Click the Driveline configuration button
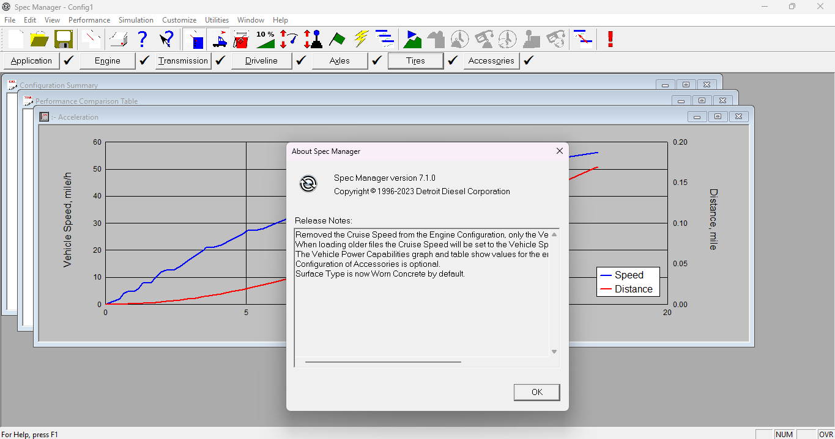This screenshot has width=835, height=439. point(261,60)
